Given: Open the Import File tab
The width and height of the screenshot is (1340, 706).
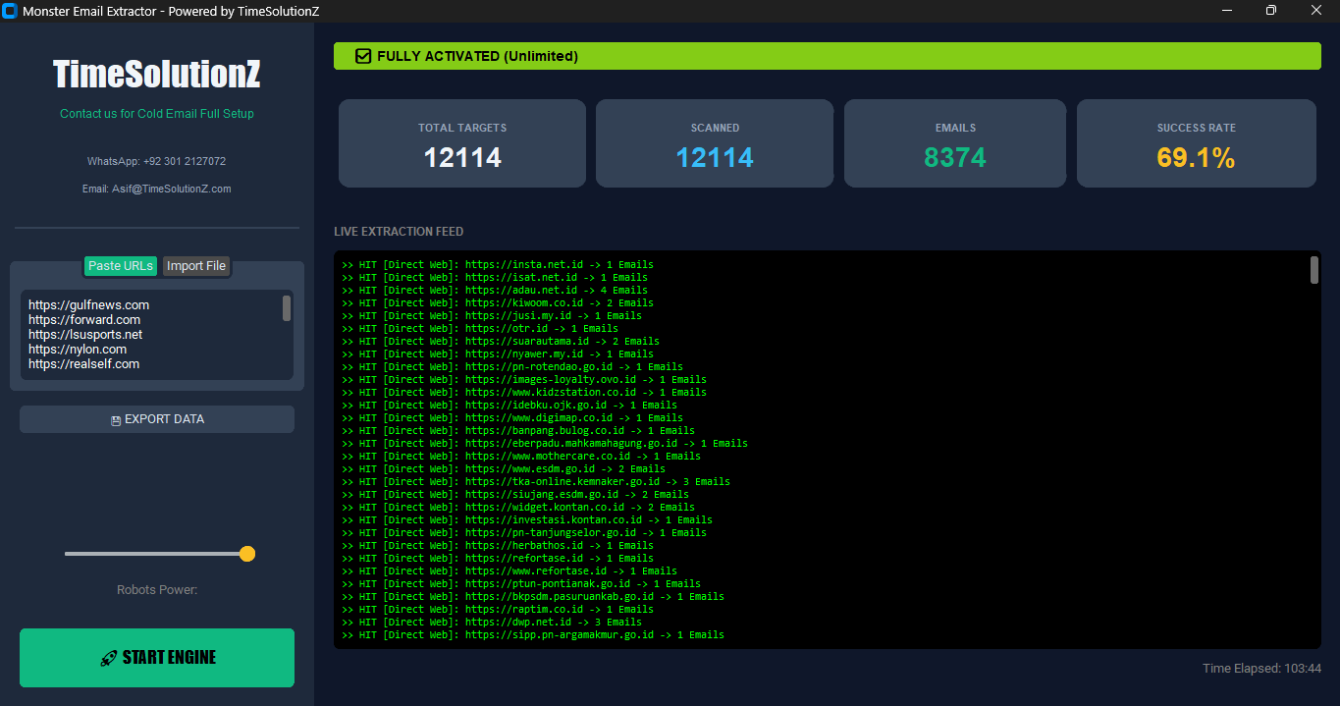Looking at the screenshot, I should point(196,266).
